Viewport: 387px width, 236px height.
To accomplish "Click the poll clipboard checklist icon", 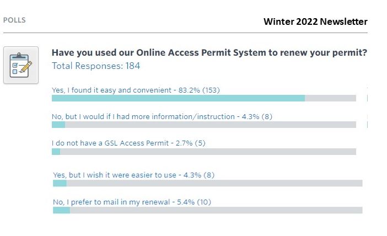I will pos(21,65).
